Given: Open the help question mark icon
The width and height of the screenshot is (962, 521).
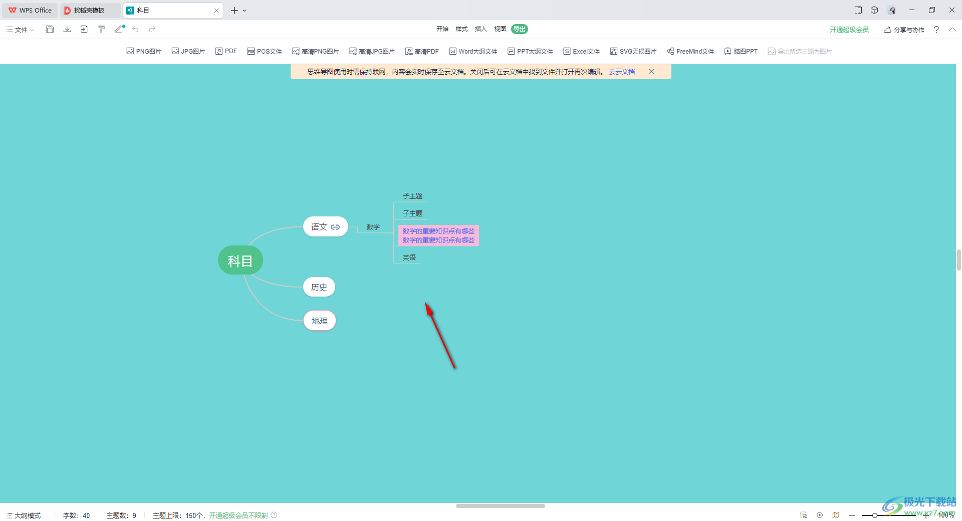Looking at the screenshot, I should 936,30.
